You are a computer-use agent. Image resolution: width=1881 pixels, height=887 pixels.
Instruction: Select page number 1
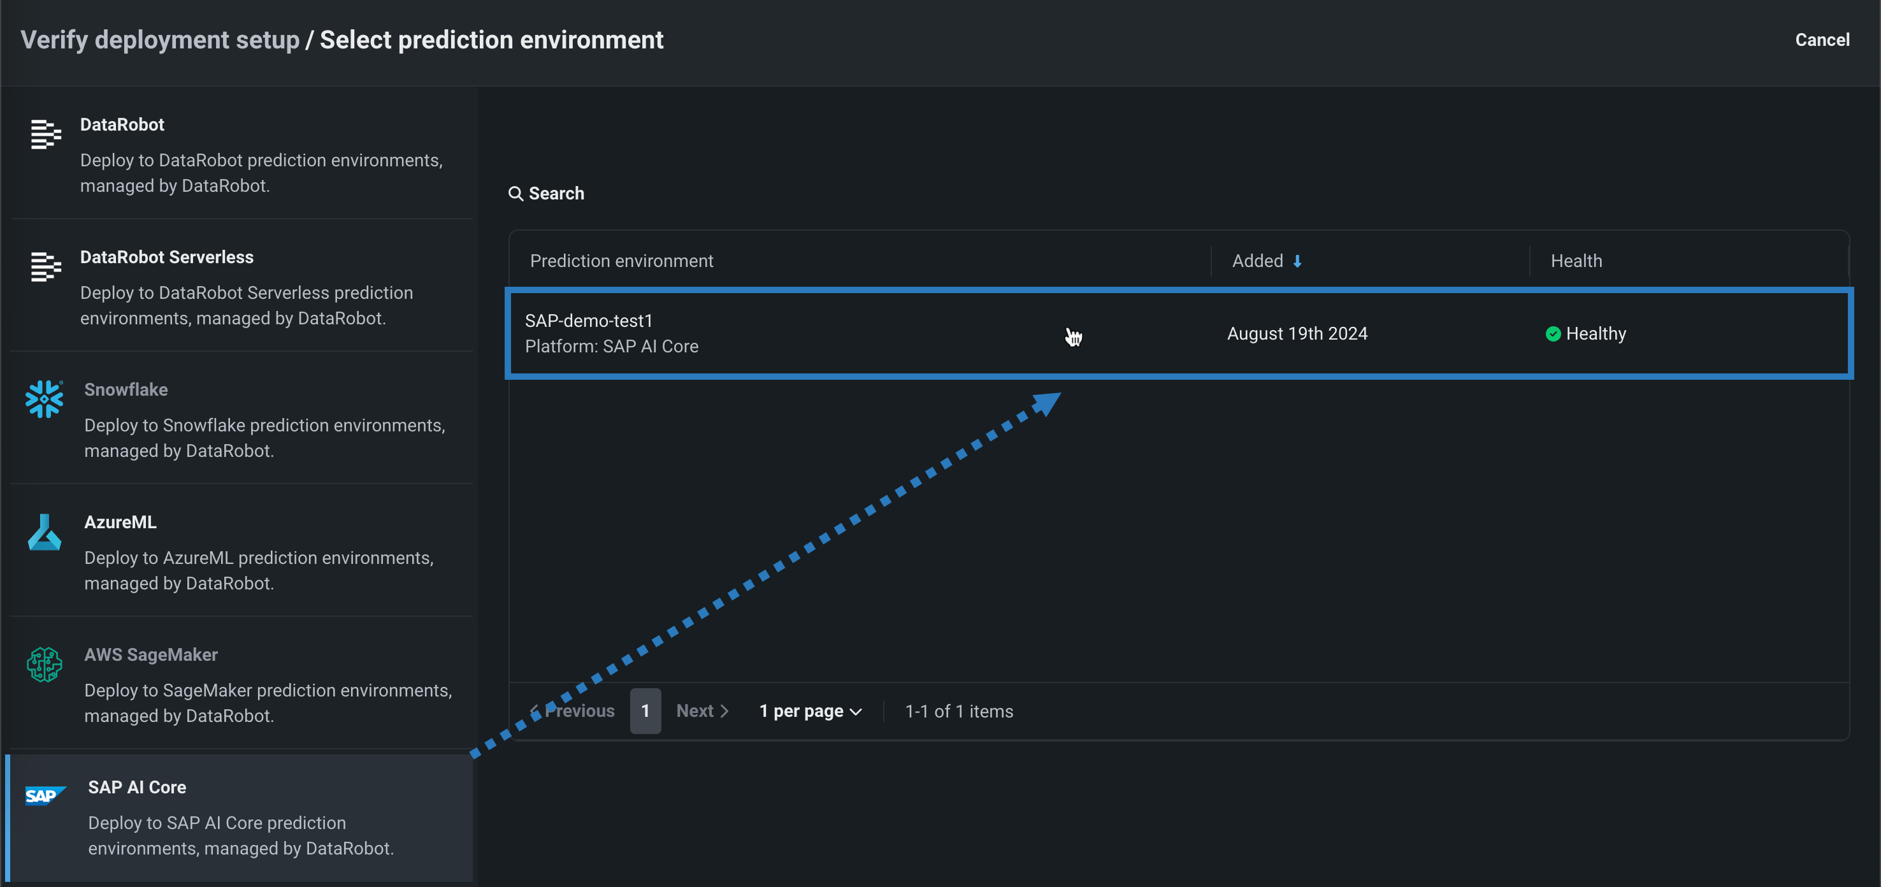tap(645, 711)
